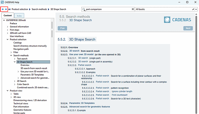Open 5.5.2.3.3. Partial search link
The width and height of the screenshot is (199, 114).
coord(79,65)
